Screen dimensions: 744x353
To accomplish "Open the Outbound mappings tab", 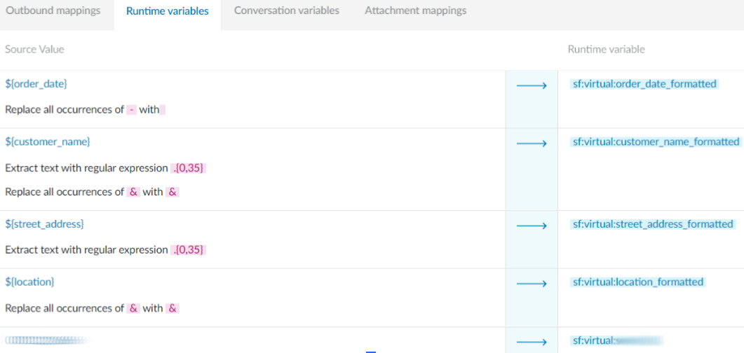I will tap(53, 11).
